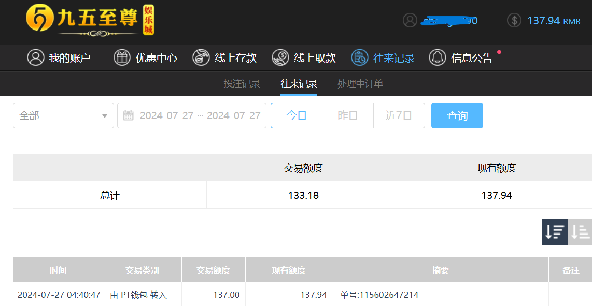
Task: Pick the 昨日 date filter
Action: (348, 115)
